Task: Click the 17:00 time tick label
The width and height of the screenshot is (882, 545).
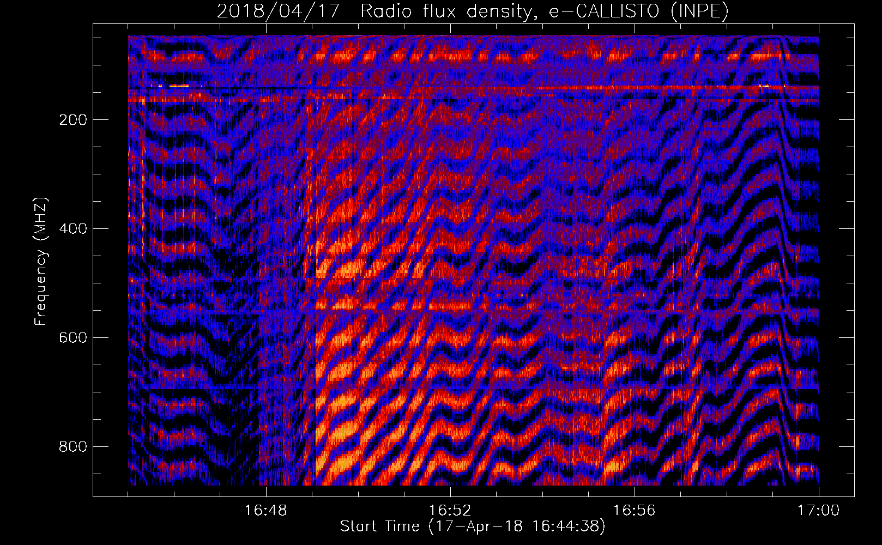Action: (x=819, y=511)
